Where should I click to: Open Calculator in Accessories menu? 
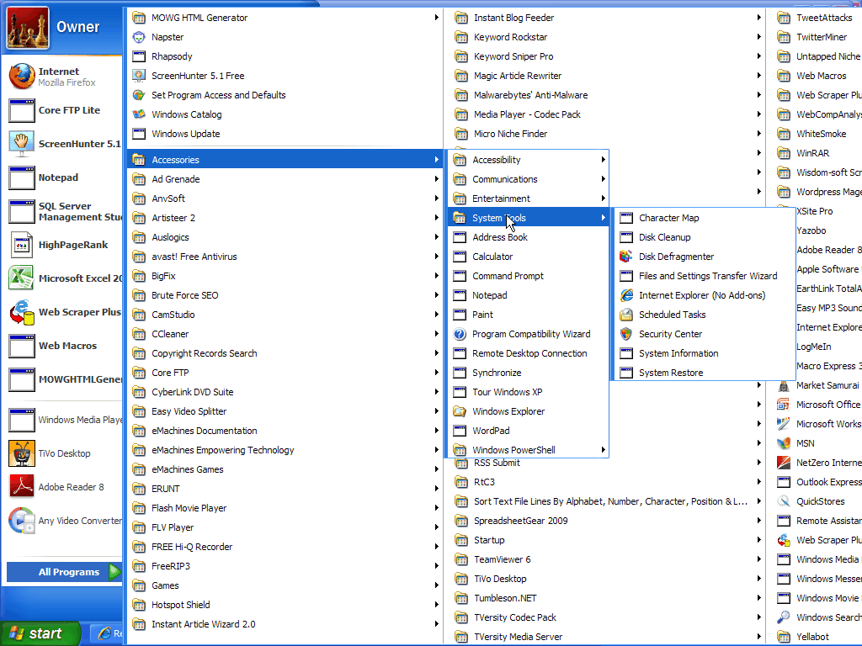click(529, 257)
